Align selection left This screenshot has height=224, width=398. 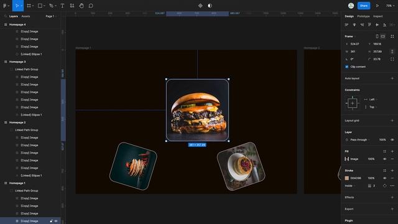pos(347,25)
